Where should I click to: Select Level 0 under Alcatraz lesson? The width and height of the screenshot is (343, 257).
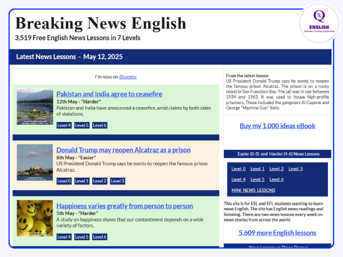coord(64,181)
